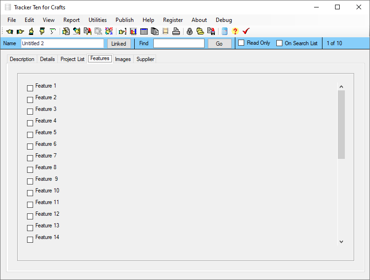Click the hand writing on page icon

click(66, 31)
